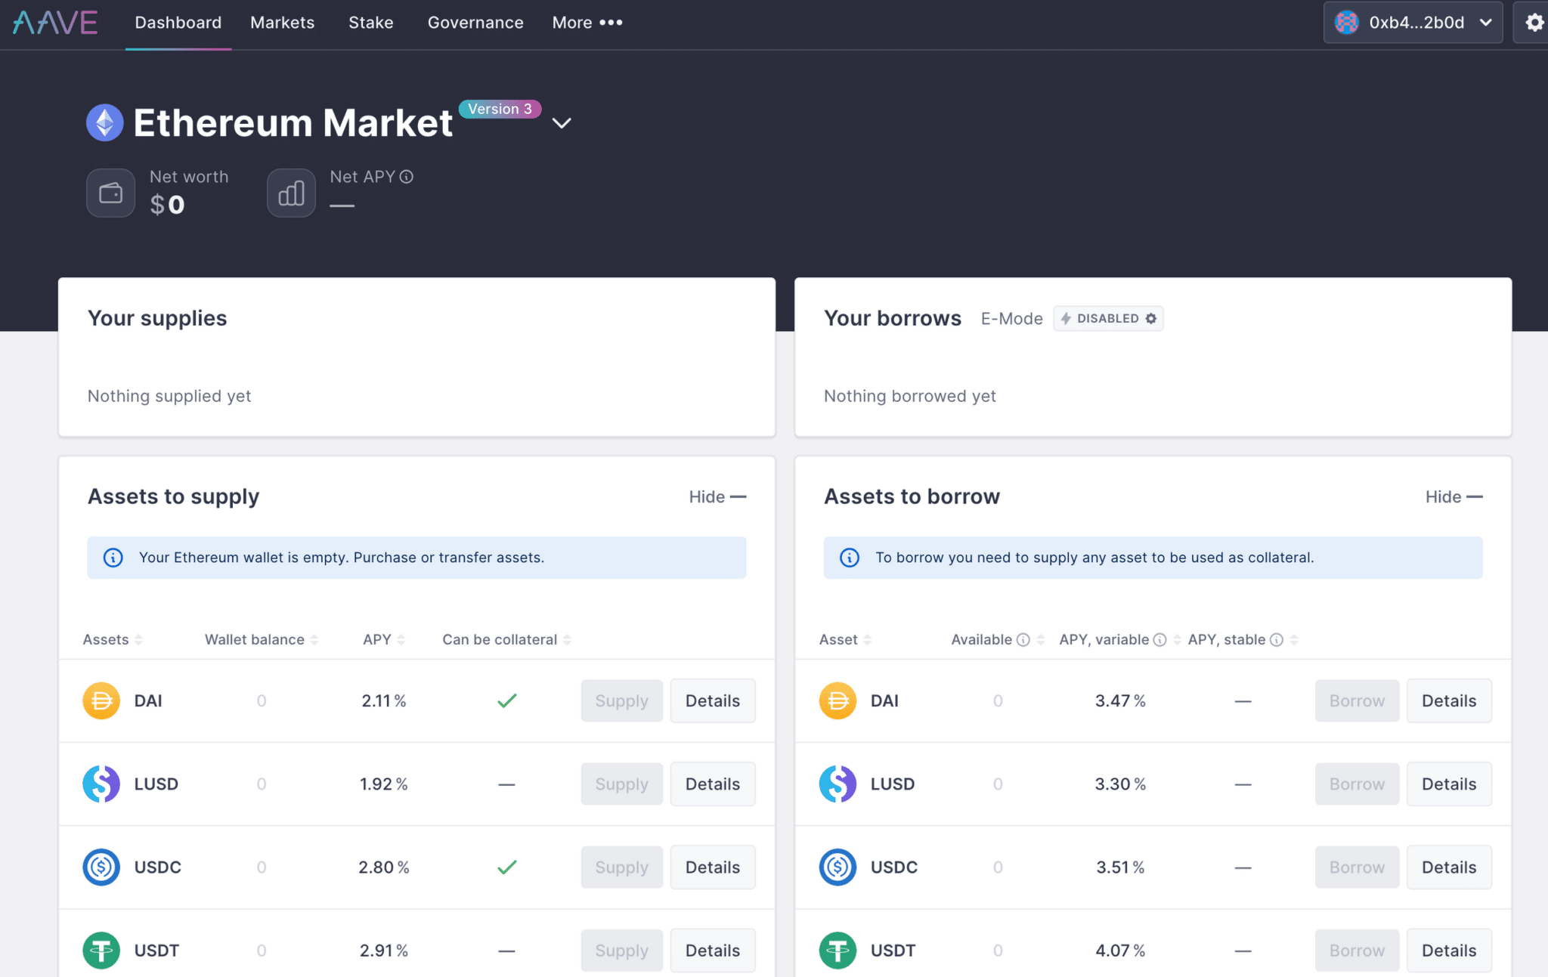Click the Ethereum Market title
The height and width of the screenshot is (977, 1548).
click(x=293, y=123)
